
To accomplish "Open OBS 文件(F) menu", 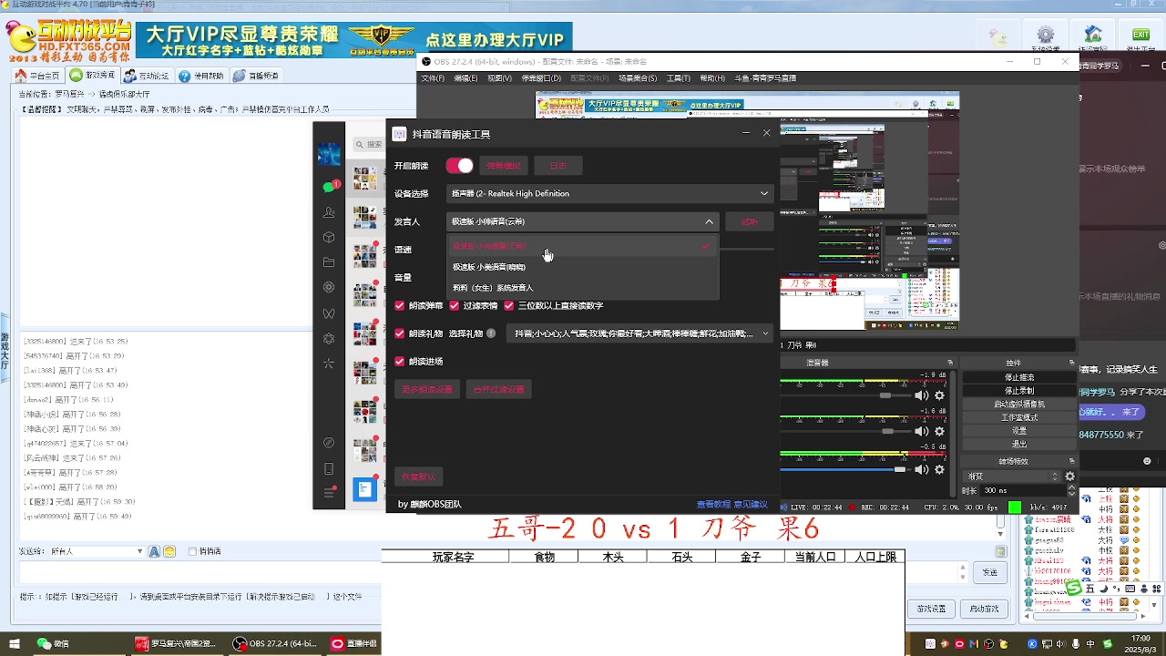I will pyautogui.click(x=433, y=78).
